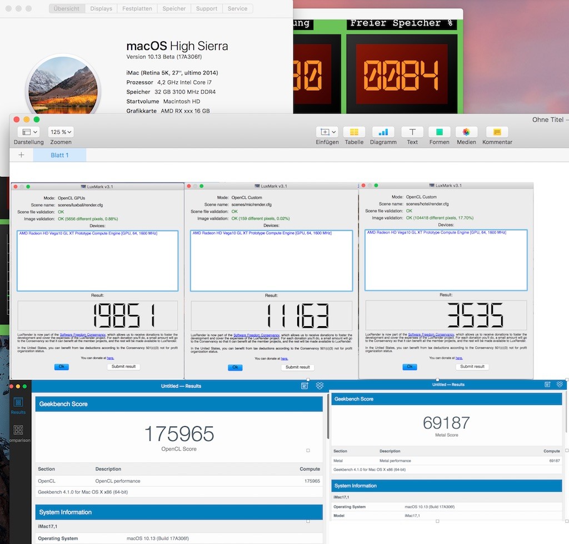This screenshot has height=544, width=569.
Task: Click the donate 'here' link in hotel LuxMark window
Action: [458, 358]
